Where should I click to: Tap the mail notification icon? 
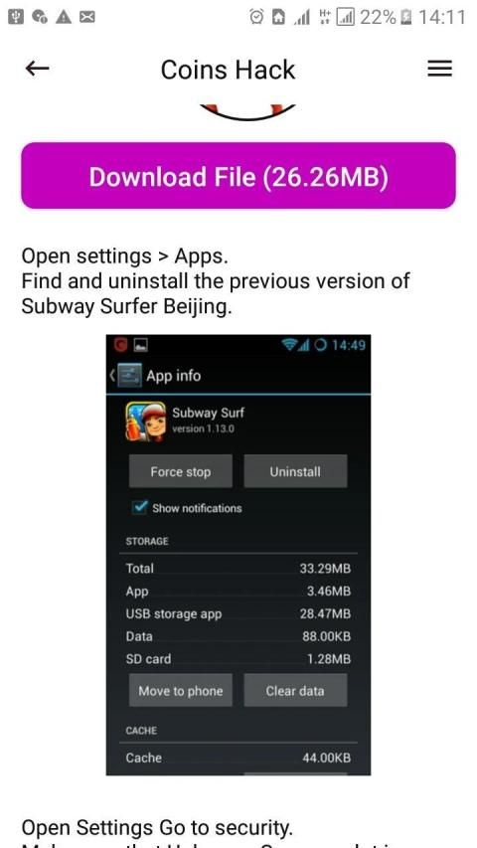tap(87, 17)
